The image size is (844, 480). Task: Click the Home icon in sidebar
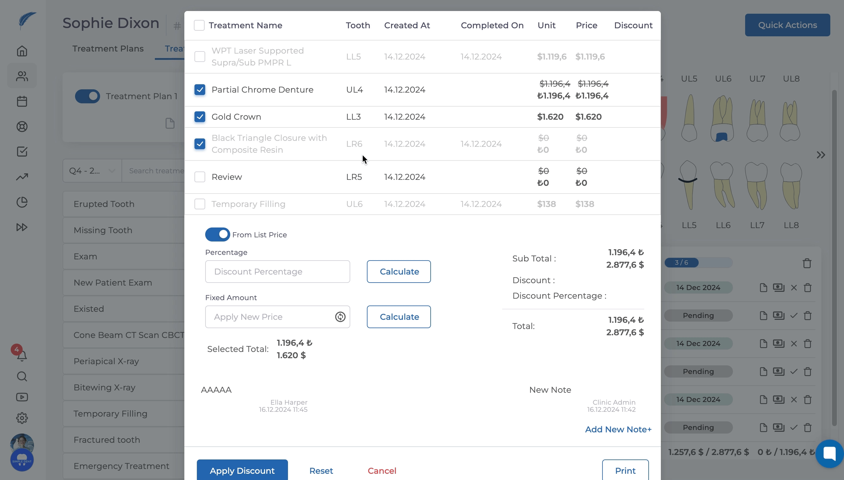pyautogui.click(x=22, y=51)
